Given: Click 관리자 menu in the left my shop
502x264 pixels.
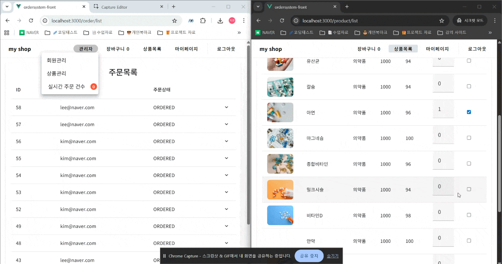Looking at the screenshot, I should coord(85,49).
